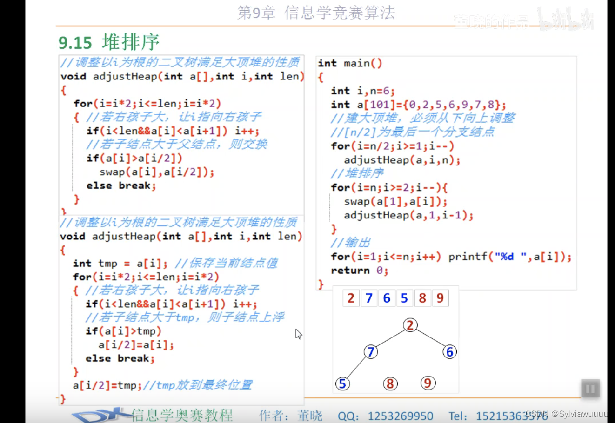Select the 'for(i=n/2;i>=1;i--)' loop line
Viewport: 615px width, 423px height.
[392, 146]
